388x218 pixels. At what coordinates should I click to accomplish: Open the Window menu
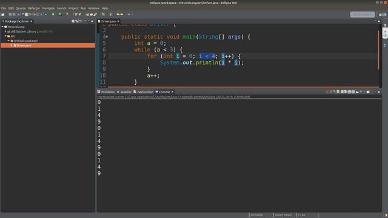[x=93, y=8]
